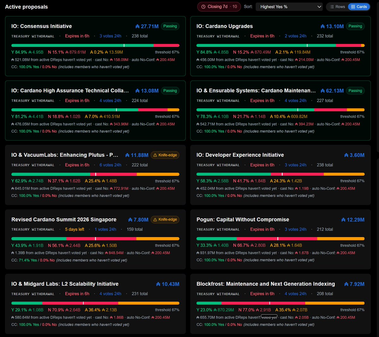Open IO & Midgard Labs: L2 Scalability Initiative
Image resolution: width=379 pixels, height=337 pixels.
65,284
